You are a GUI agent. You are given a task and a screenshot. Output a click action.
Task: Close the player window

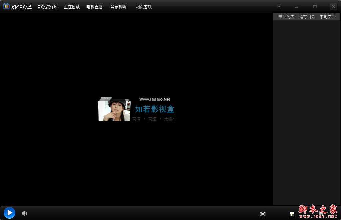[x=334, y=7]
